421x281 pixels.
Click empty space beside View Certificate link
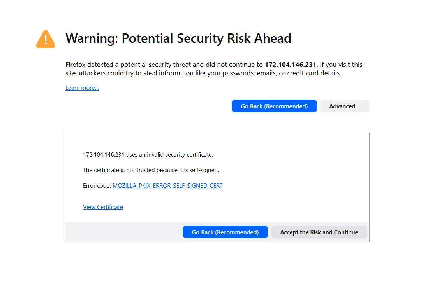pyautogui.click(x=234, y=207)
